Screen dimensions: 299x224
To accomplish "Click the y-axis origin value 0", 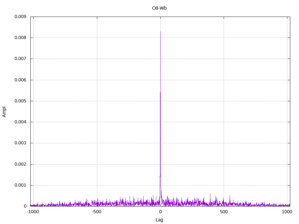I will [25, 206].
